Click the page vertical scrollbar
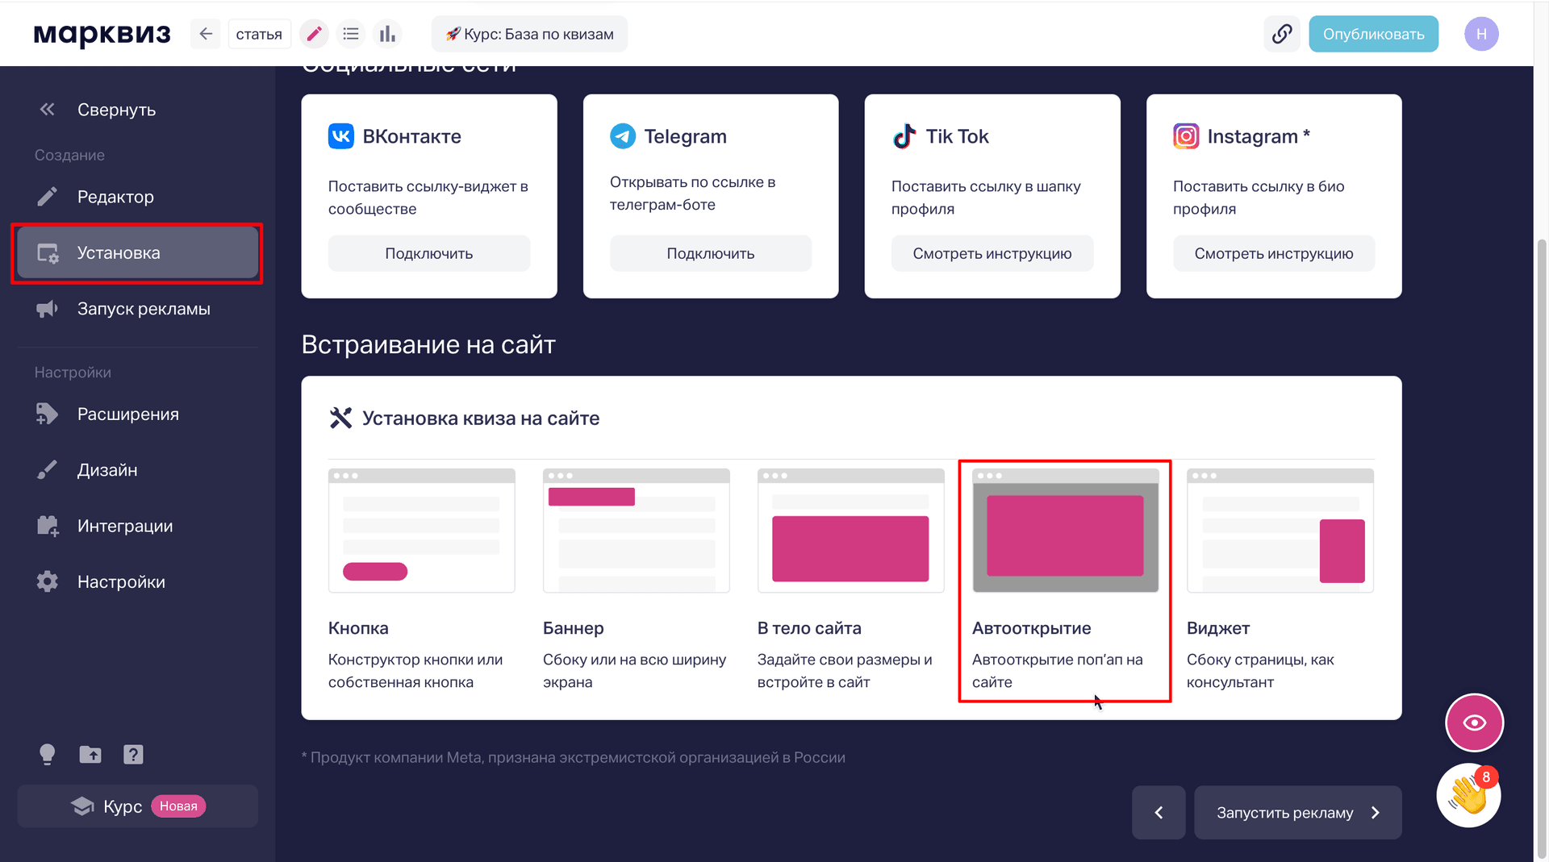1549x862 pixels. point(1542,548)
